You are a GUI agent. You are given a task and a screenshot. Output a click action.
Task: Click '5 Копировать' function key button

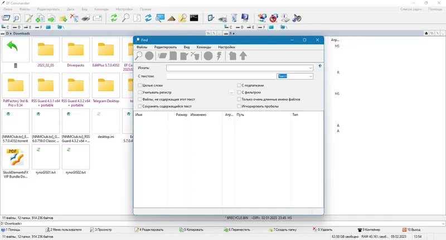tap(191, 229)
